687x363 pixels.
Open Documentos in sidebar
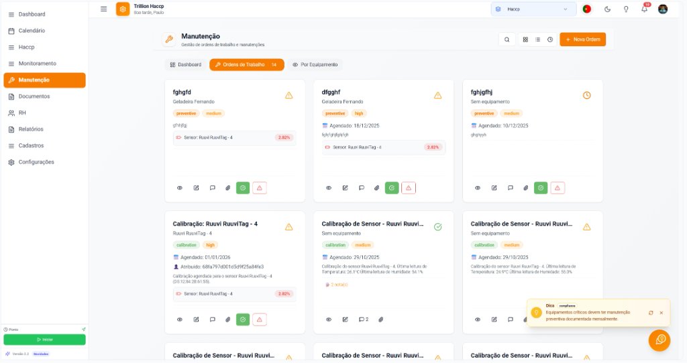coord(44,96)
